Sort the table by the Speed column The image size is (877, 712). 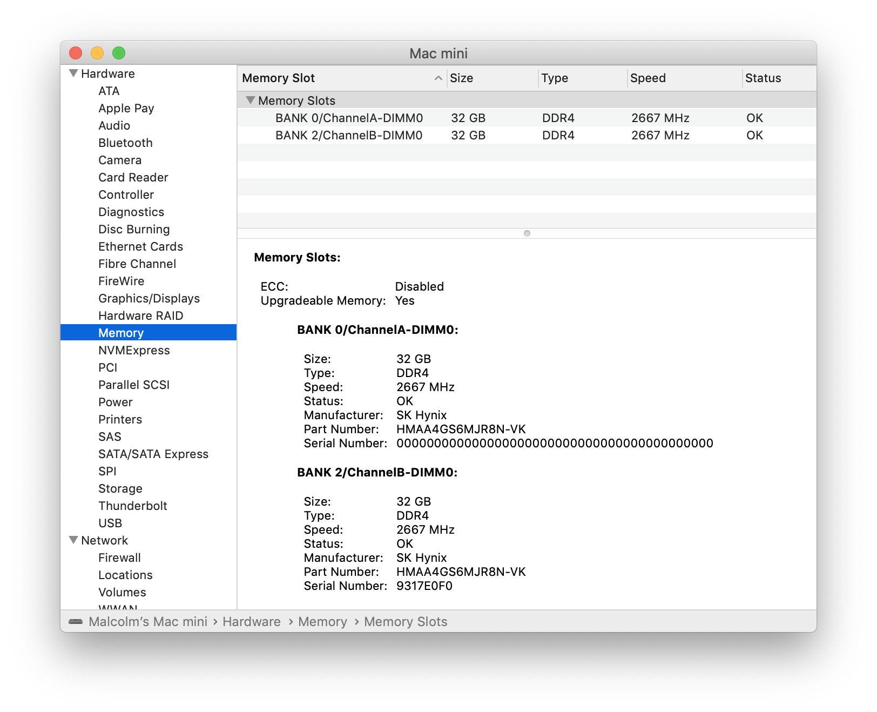click(x=648, y=78)
